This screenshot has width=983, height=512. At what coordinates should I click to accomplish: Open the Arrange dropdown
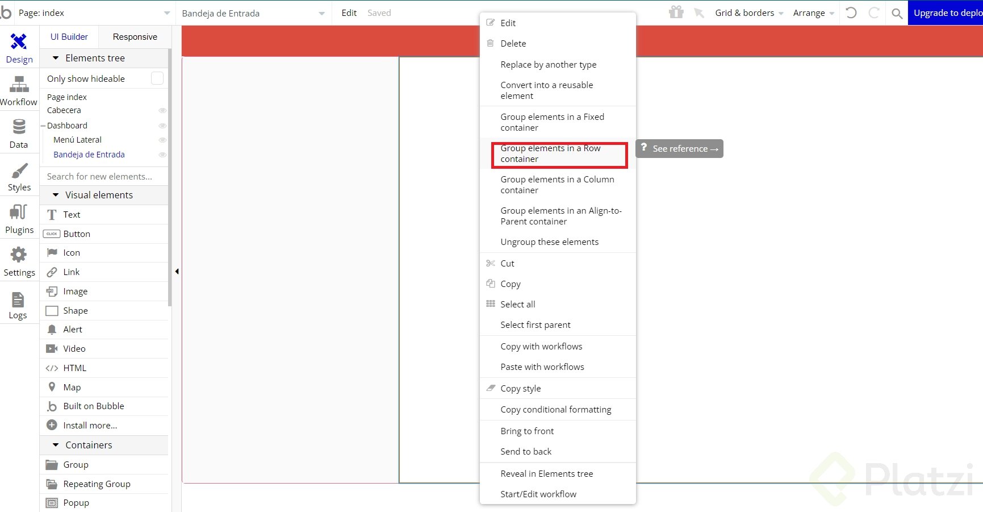coord(814,13)
